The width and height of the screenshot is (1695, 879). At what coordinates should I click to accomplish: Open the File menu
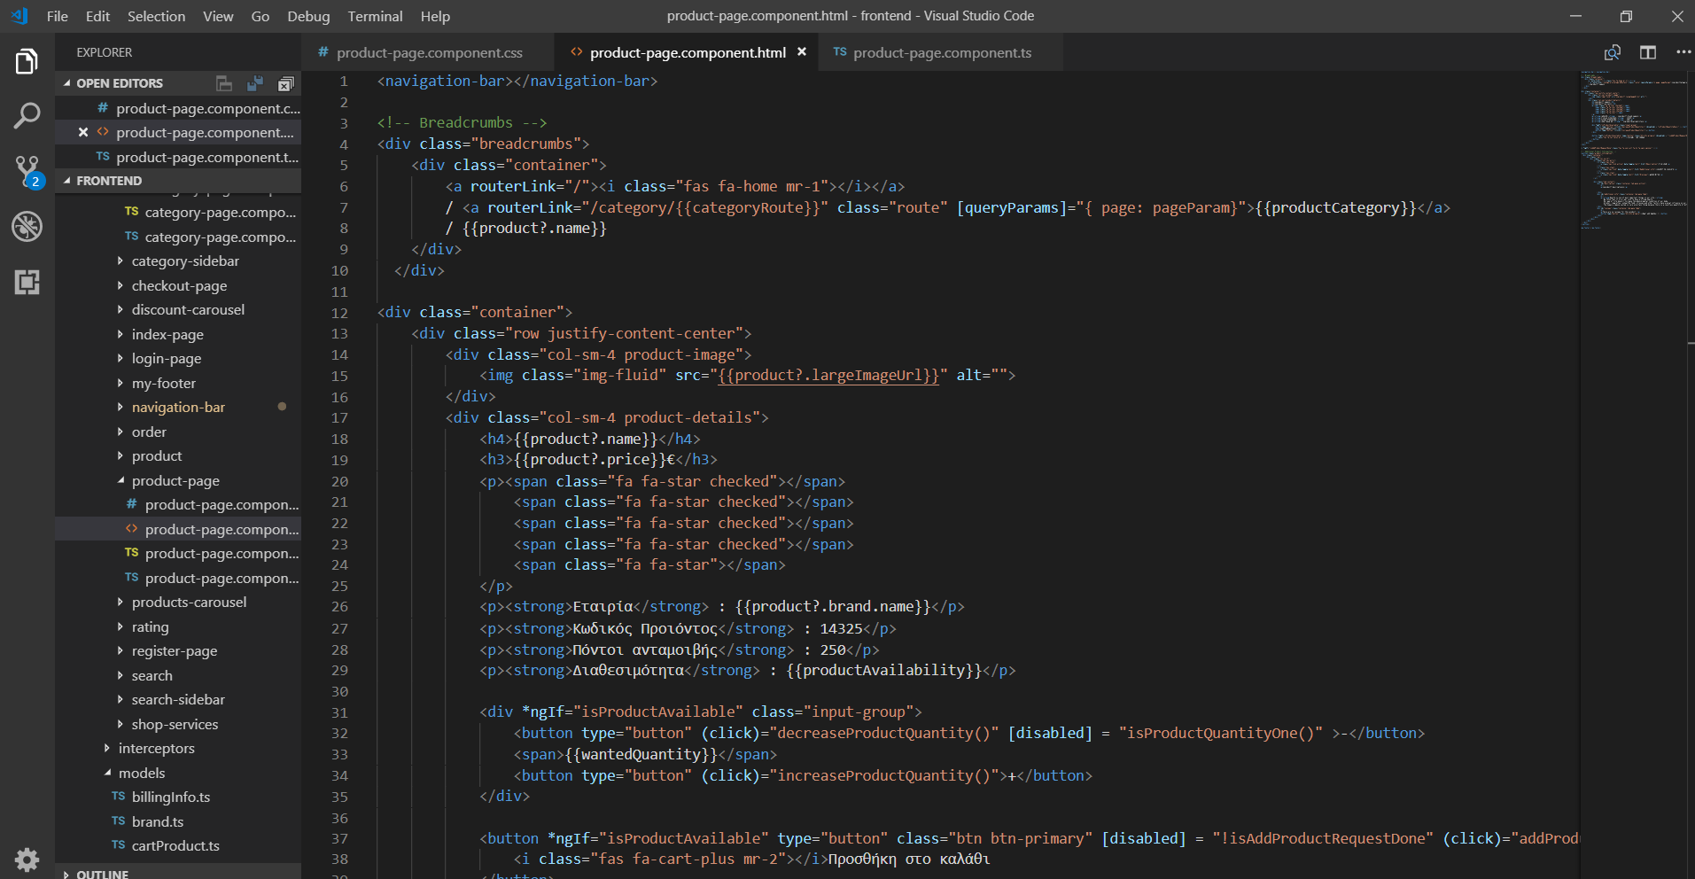pos(57,16)
